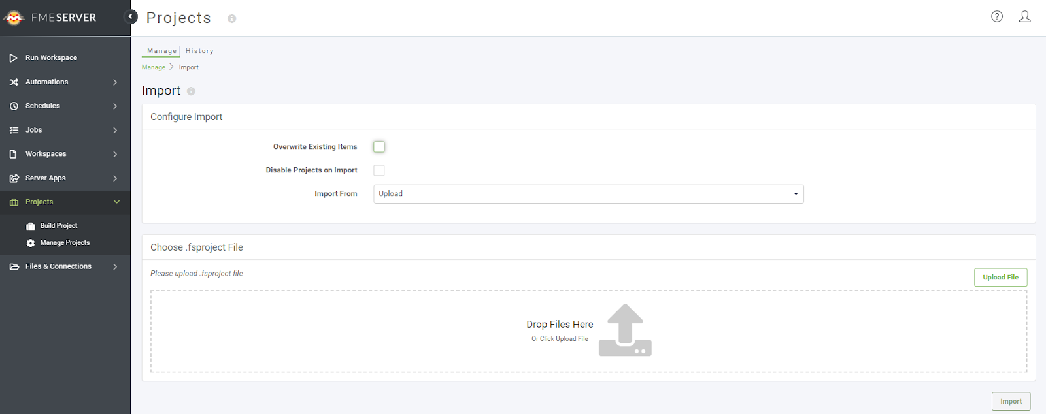Open the Import From dropdown
This screenshot has height=414, width=1046.
588,194
